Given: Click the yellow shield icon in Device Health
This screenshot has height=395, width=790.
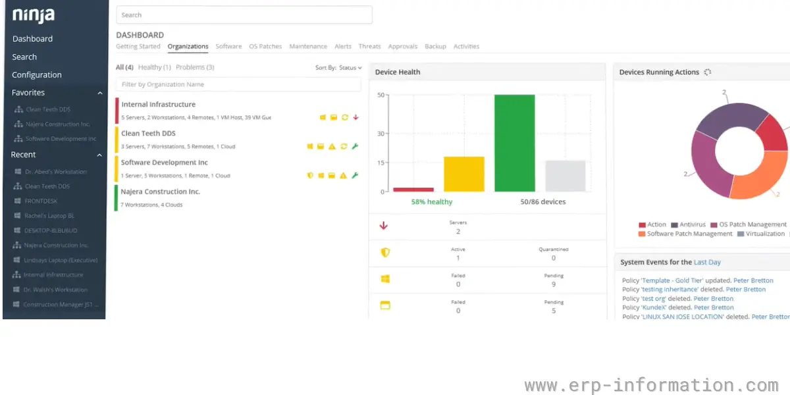Looking at the screenshot, I should click(385, 252).
